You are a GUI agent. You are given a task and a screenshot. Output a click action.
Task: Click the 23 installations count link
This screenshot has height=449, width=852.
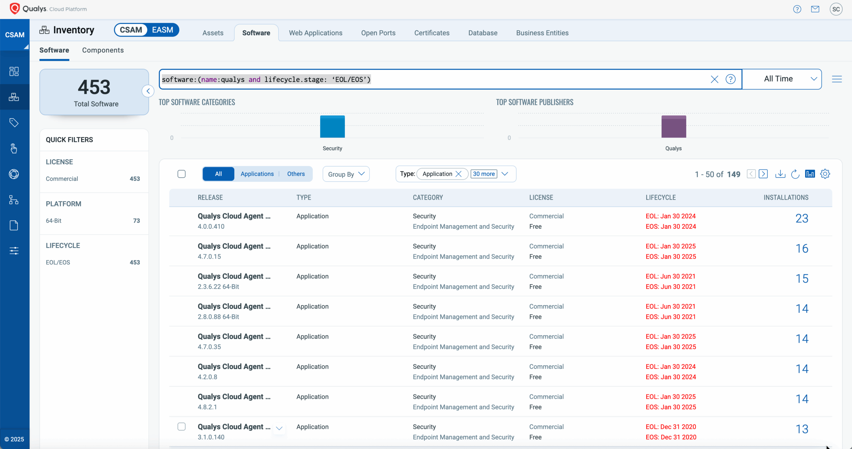pyautogui.click(x=802, y=218)
